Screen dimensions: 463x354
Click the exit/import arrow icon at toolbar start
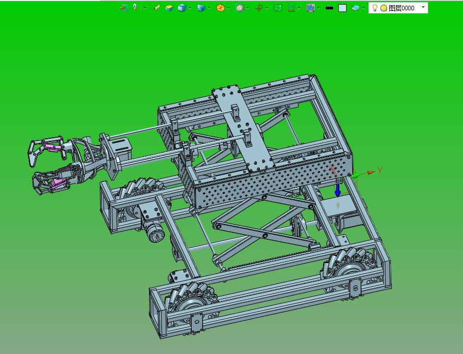click(124, 8)
